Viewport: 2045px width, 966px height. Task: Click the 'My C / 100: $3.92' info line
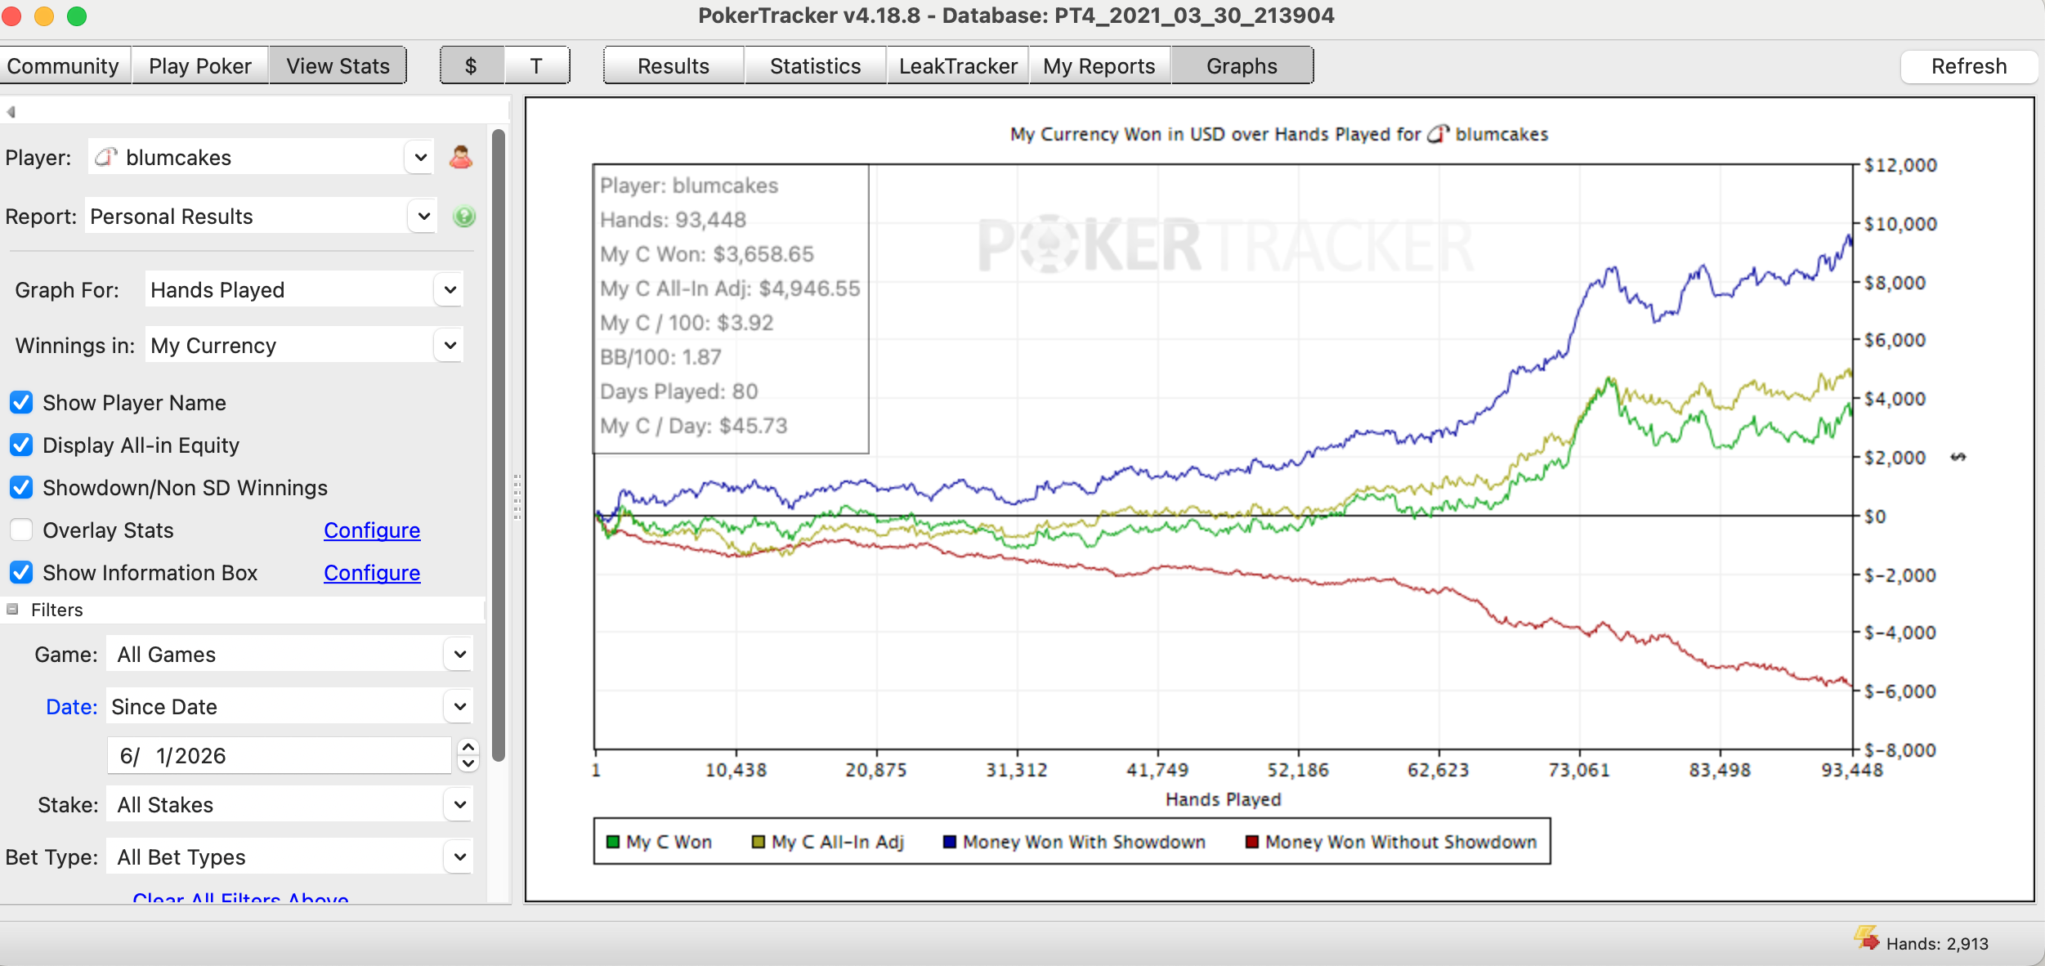687,323
